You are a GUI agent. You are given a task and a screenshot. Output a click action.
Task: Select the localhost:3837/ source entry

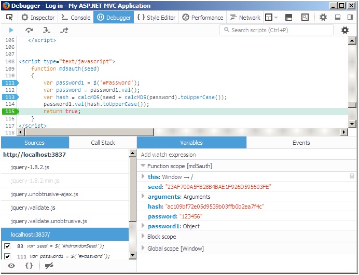pos(65,235)
